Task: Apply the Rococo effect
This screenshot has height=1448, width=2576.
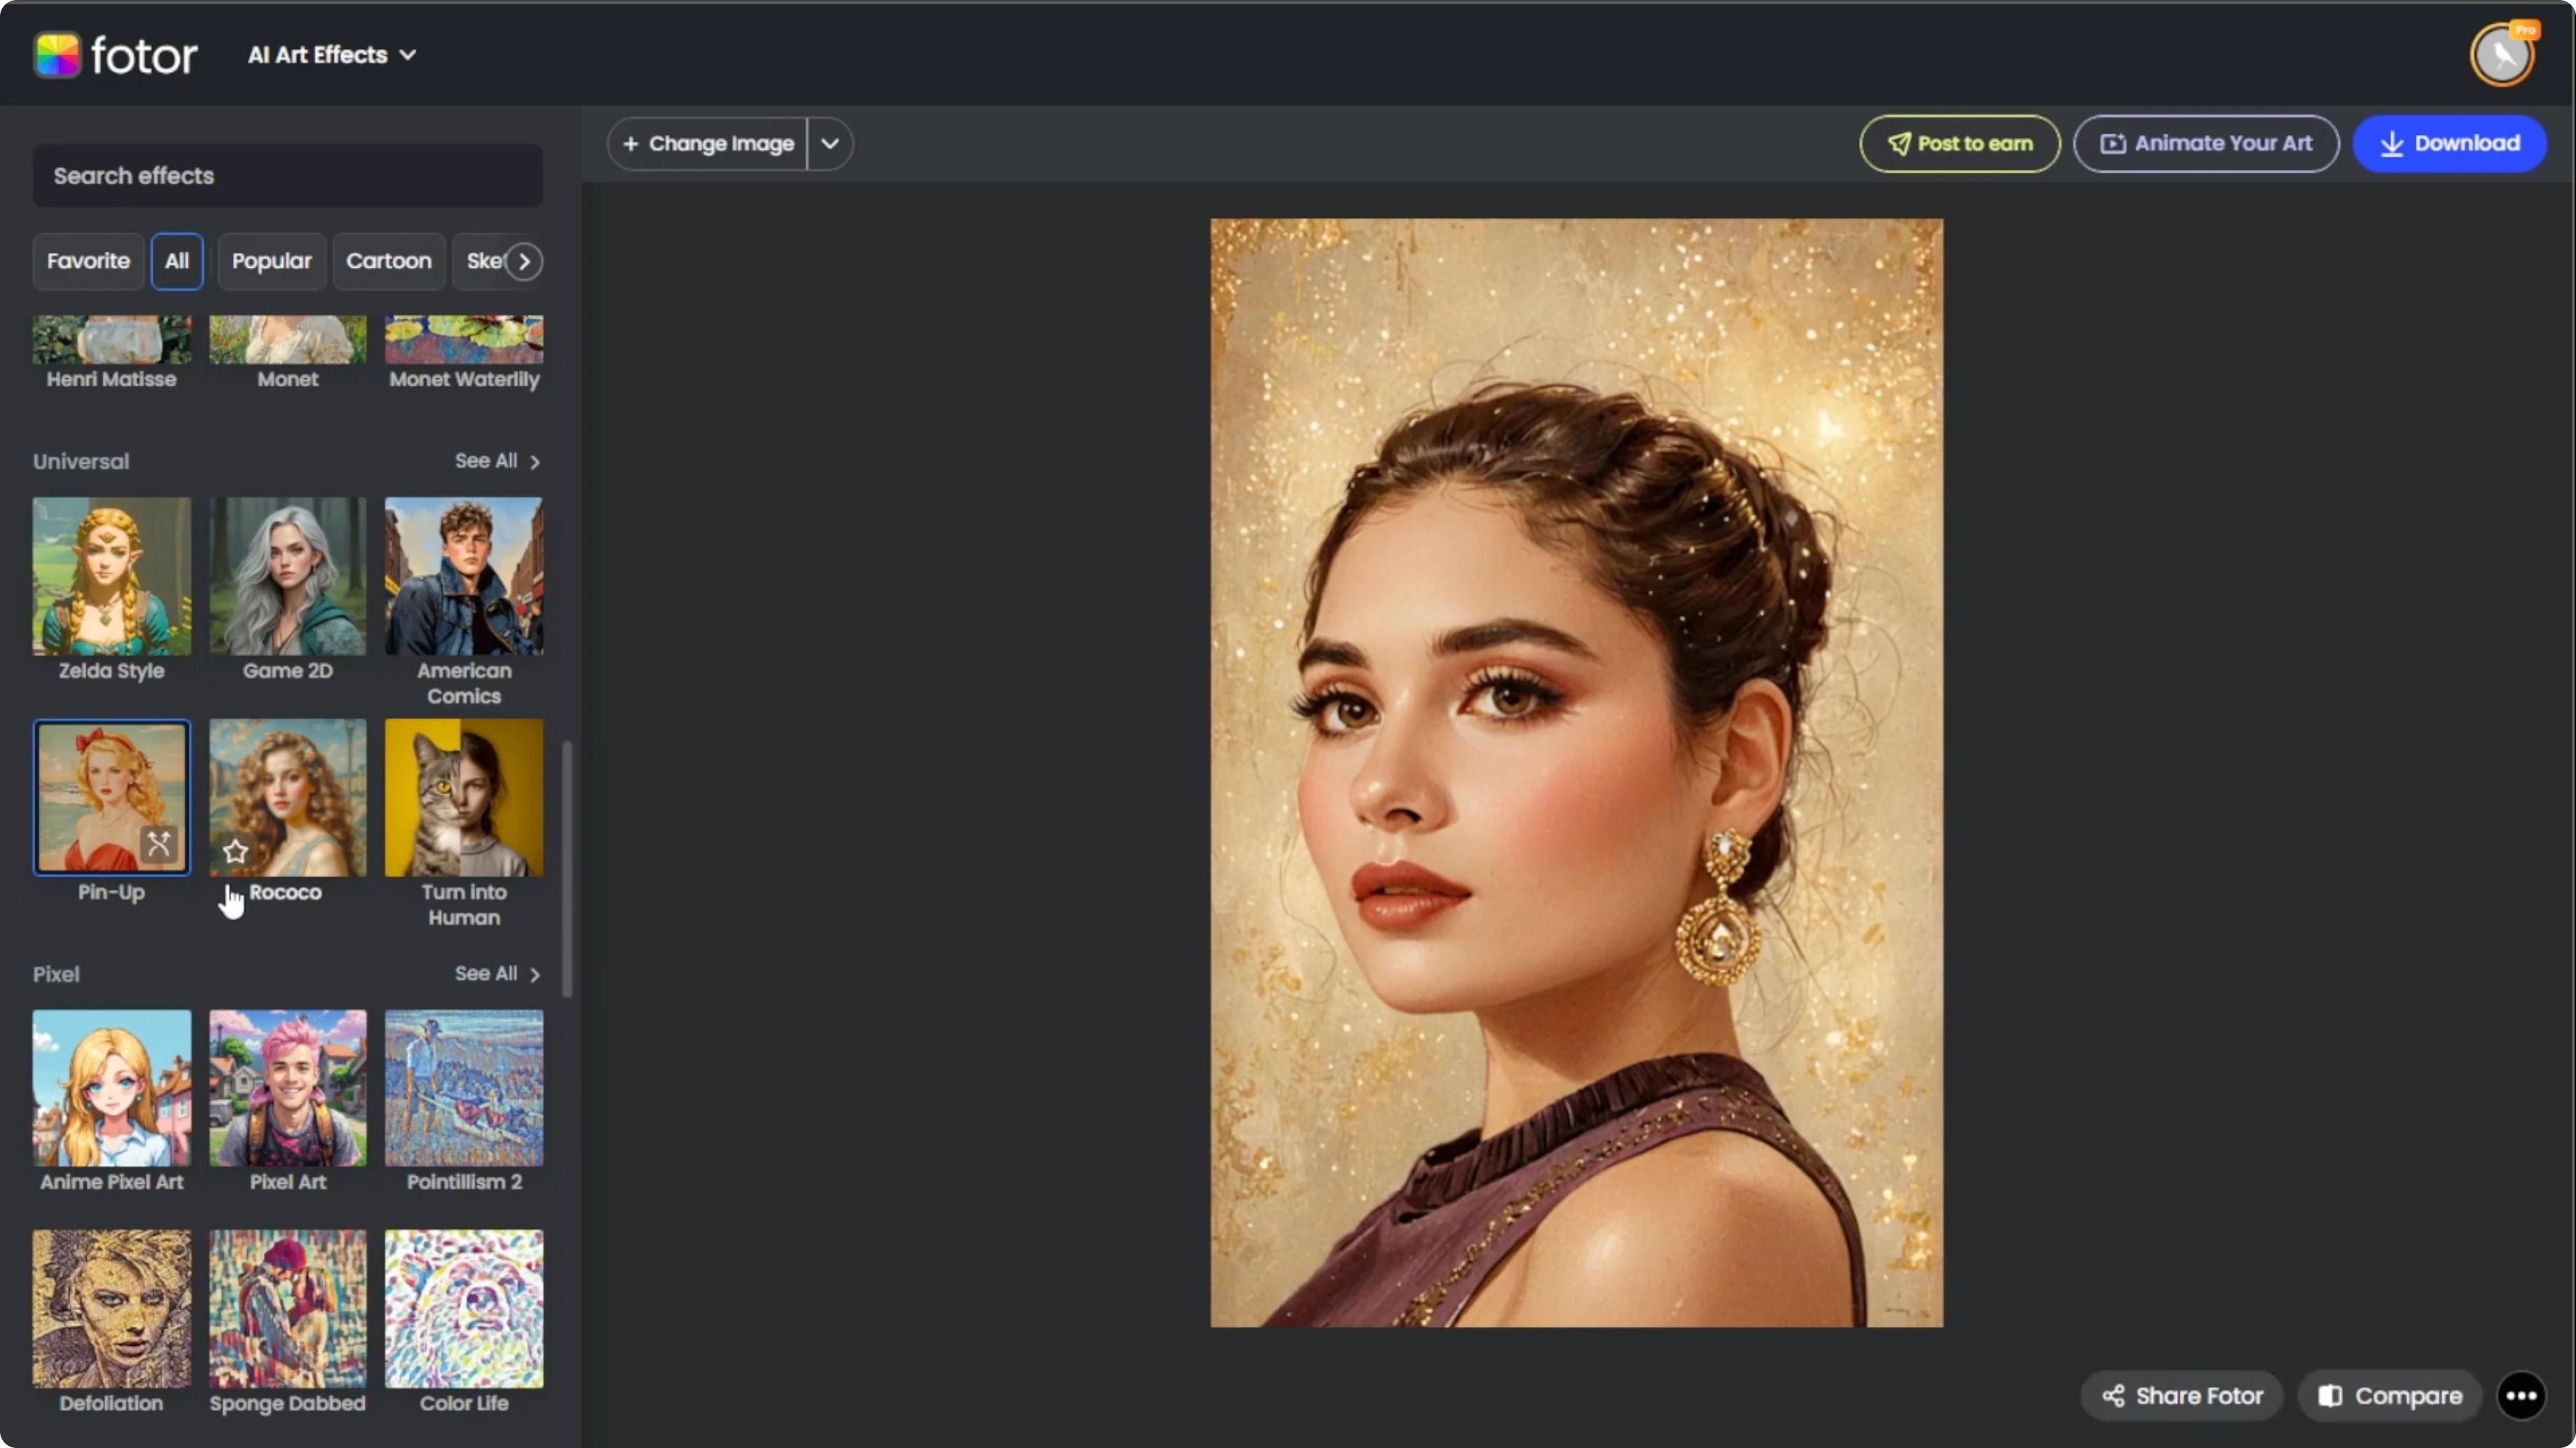Action: (x=288, y=797)
